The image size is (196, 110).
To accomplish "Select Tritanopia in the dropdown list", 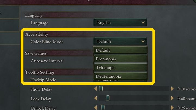I will point(121,68).
